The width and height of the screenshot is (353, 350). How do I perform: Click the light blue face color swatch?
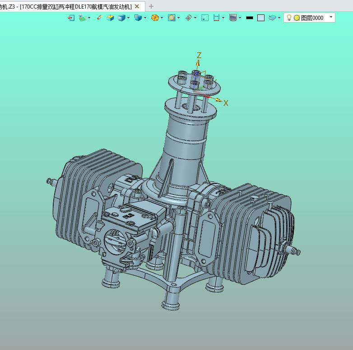pos(261,18)
